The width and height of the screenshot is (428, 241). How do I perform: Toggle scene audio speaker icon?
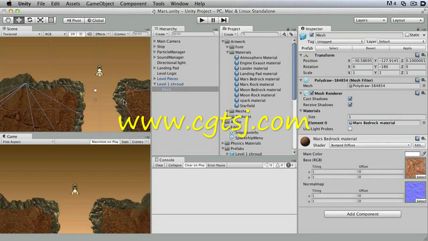click(x=89, y=34)
